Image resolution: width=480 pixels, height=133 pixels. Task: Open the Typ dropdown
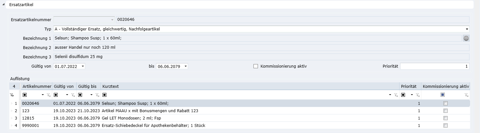(x=467, y=29)
